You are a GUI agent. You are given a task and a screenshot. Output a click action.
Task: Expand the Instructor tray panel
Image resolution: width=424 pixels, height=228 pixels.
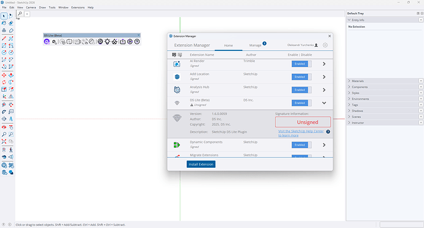(349, 122)
